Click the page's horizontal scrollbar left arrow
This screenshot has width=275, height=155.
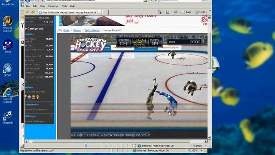(27, 141)
